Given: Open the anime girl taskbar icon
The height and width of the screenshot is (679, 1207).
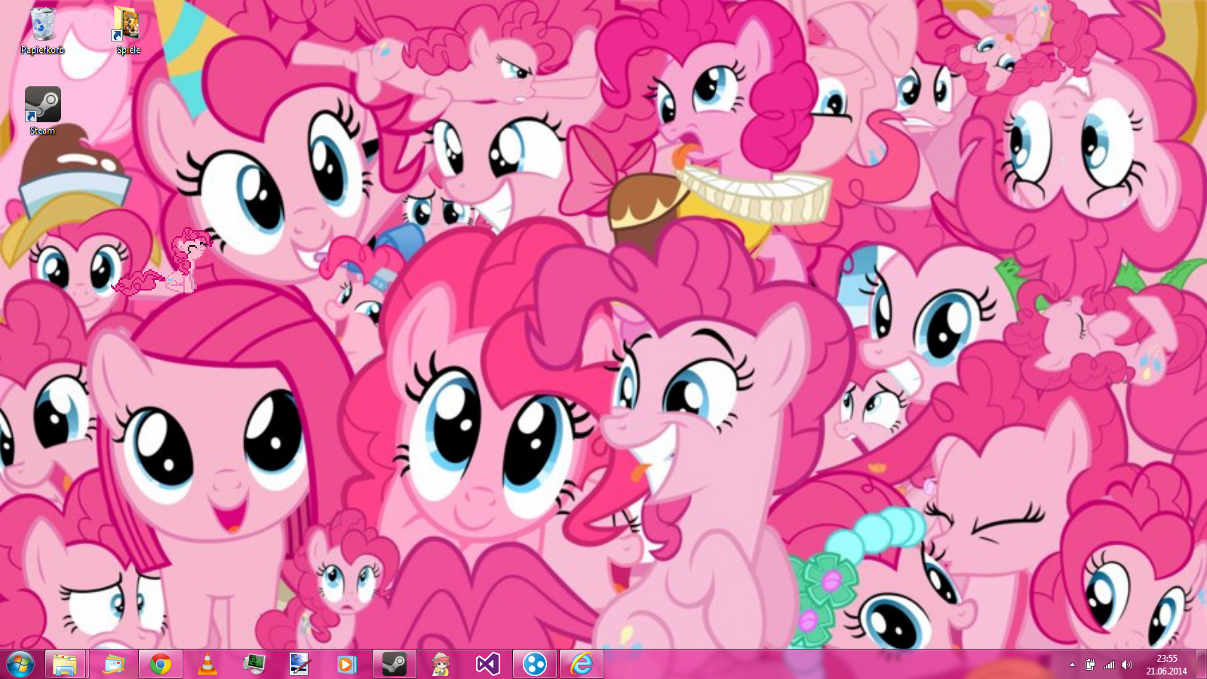Looking at the screenshot, I should tap(441, 665).
